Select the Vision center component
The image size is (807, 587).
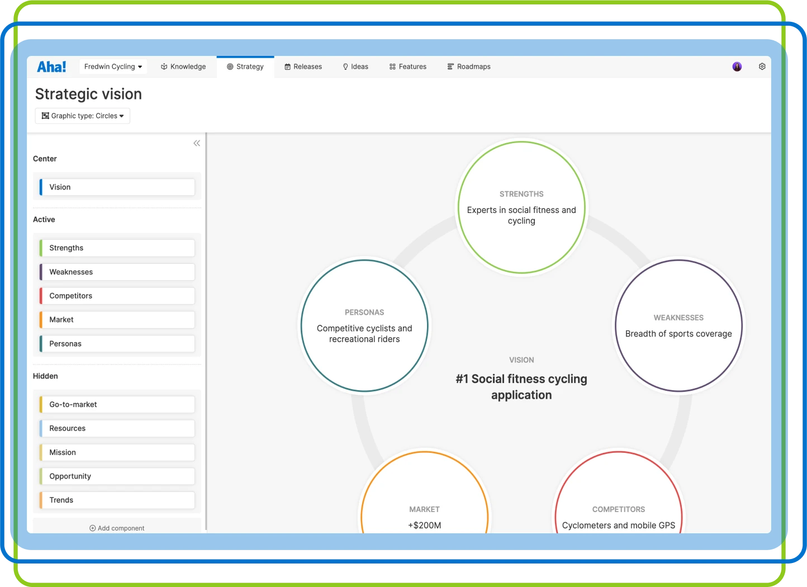pos(117,187)
